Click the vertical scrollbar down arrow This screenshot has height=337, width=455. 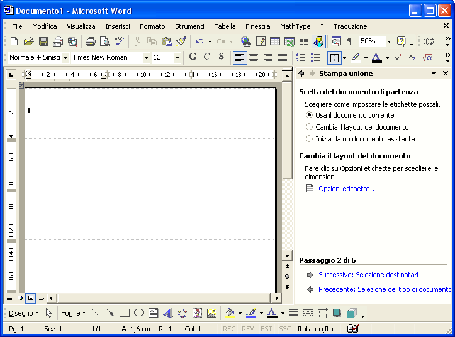287,256
